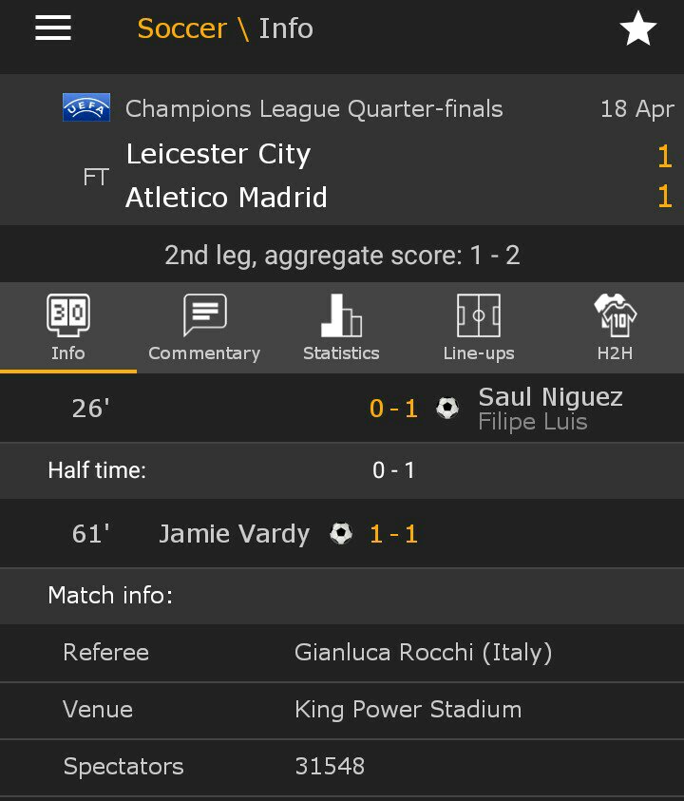The width and height of the screenshot is (684, 801).
Task: Open the H2H jersey icon
Action: pos(615,315)
